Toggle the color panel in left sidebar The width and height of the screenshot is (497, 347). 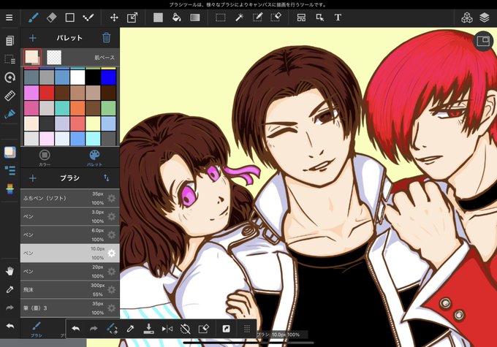click(x=10, y=152)
